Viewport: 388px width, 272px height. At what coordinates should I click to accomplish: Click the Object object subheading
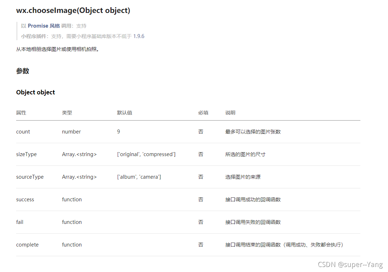tap(36, 92)
